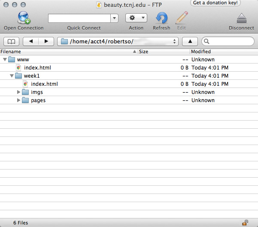
Task: Navigate back with the left arrow
Action: [30, 42]
